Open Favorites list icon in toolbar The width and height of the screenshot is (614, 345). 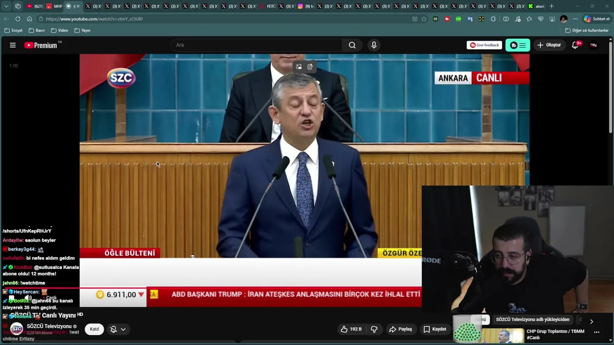point(529,19)
